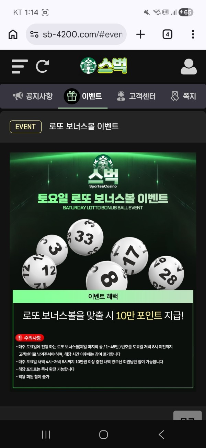The width and height of the screenshot is (206, 448).
Task: Tap the site refresh arrow icon
Action: tap(43, 66)
